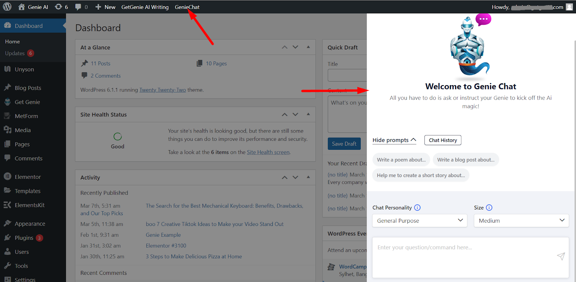Open the Updates submenu item
Viewport: 576px width, 282px height.
(x=19, y=53)
